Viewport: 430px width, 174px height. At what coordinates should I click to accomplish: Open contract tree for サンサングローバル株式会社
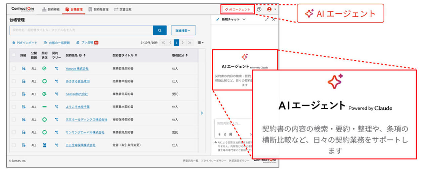(56, 132)
